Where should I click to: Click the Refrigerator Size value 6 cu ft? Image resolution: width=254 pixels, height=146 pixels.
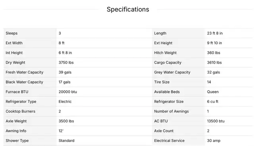point(213,102)
